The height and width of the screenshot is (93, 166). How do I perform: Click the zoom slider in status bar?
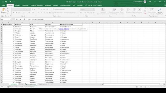click(155, 87)
